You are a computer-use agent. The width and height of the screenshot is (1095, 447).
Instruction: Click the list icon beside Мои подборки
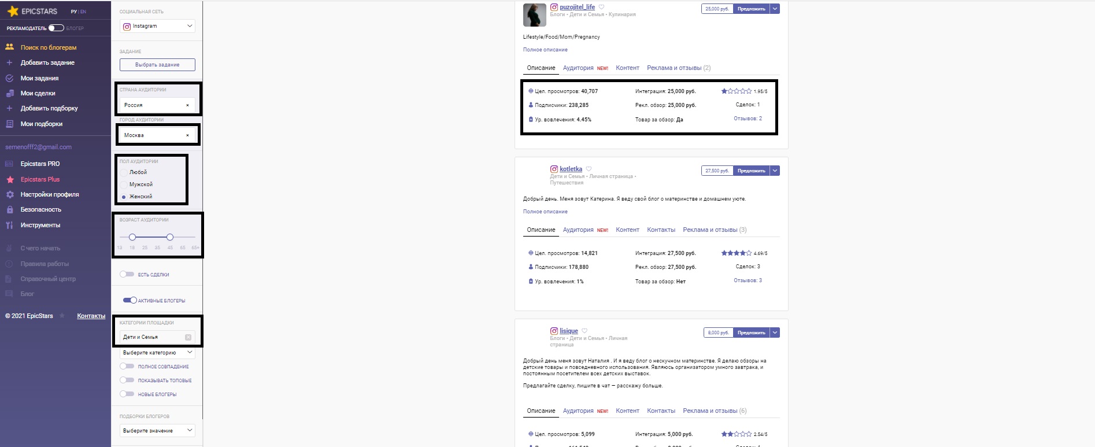(9, 124)
